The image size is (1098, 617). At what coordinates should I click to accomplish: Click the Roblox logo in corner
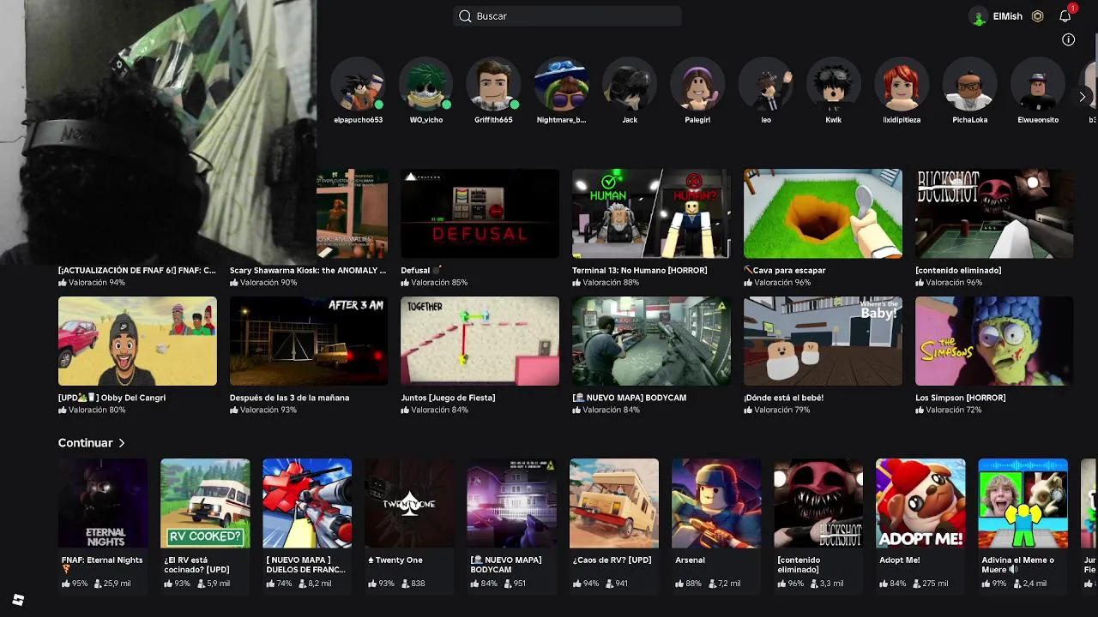pos(18,600)
